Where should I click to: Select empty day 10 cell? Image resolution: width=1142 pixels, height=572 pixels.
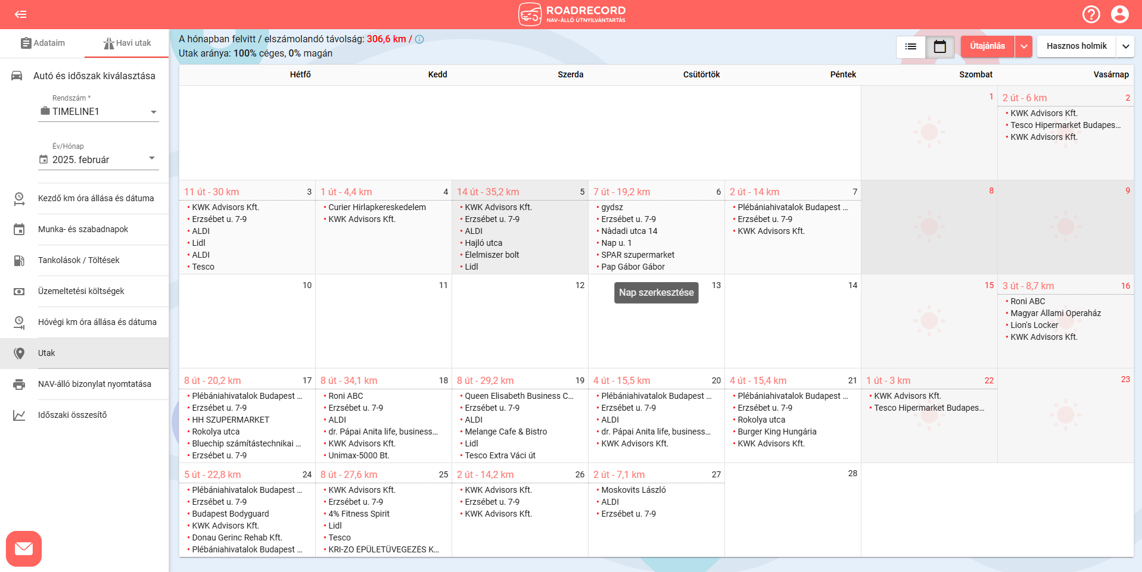247,321
